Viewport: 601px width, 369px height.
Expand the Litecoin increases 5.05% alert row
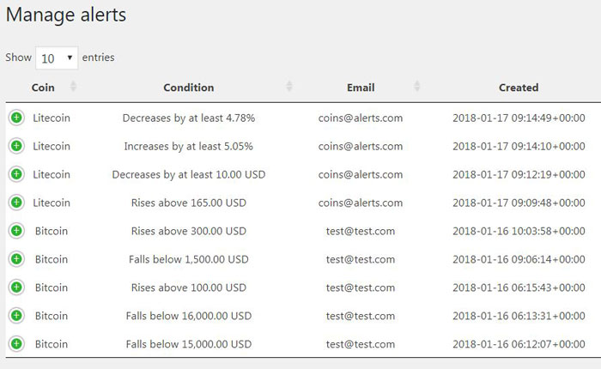[16, 146]
